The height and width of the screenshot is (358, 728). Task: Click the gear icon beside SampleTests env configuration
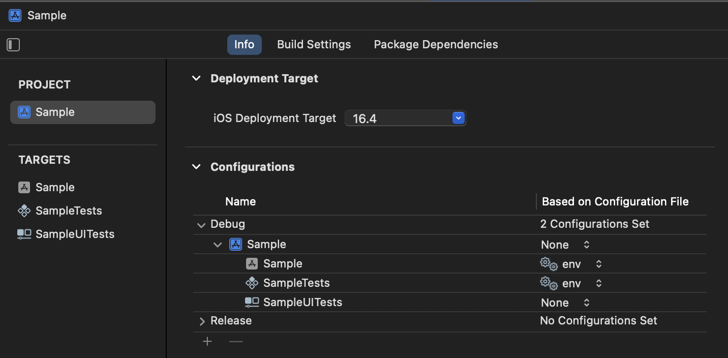click(x=548, y=283)
